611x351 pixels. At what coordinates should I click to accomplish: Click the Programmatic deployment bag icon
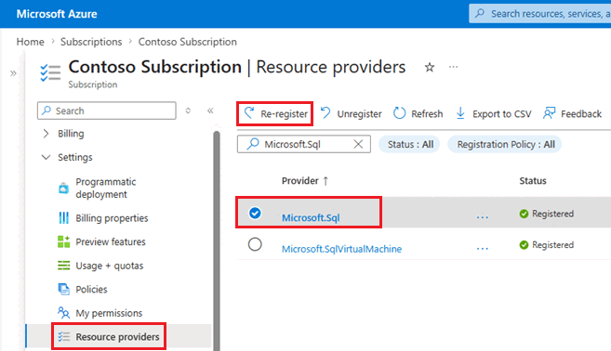tap(63, 188)
